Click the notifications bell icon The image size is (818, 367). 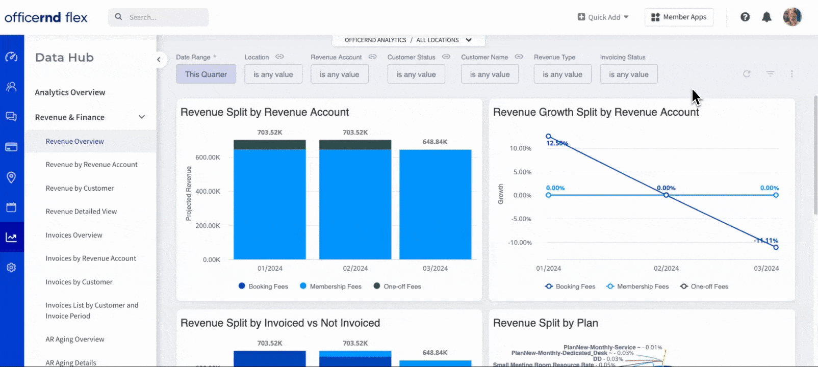tap(766, 17)
